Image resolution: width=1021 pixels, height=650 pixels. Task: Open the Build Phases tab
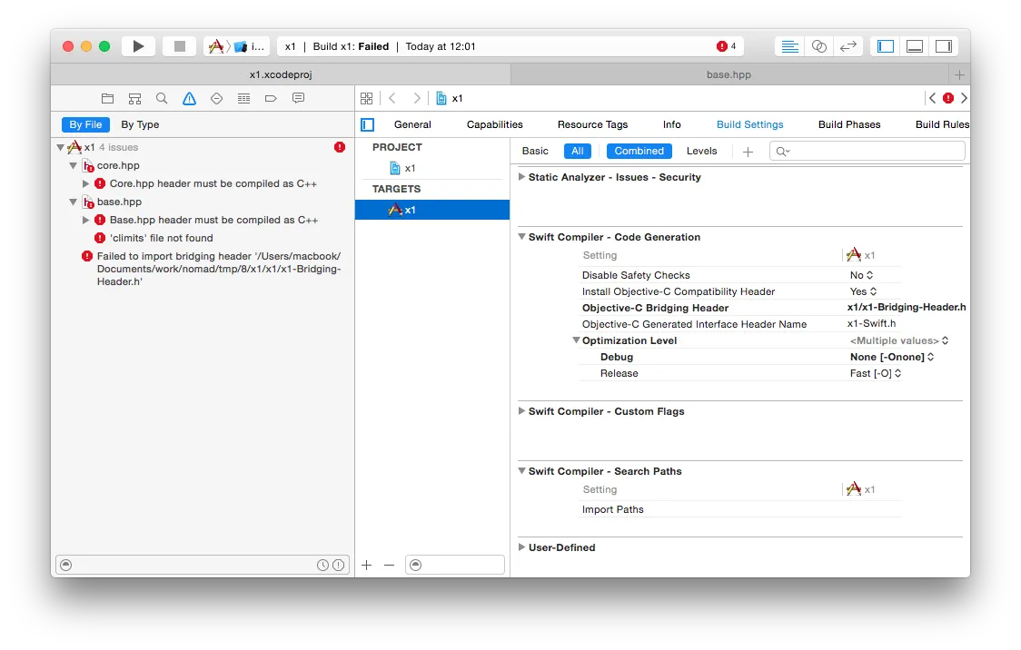[x=849, y=124]
